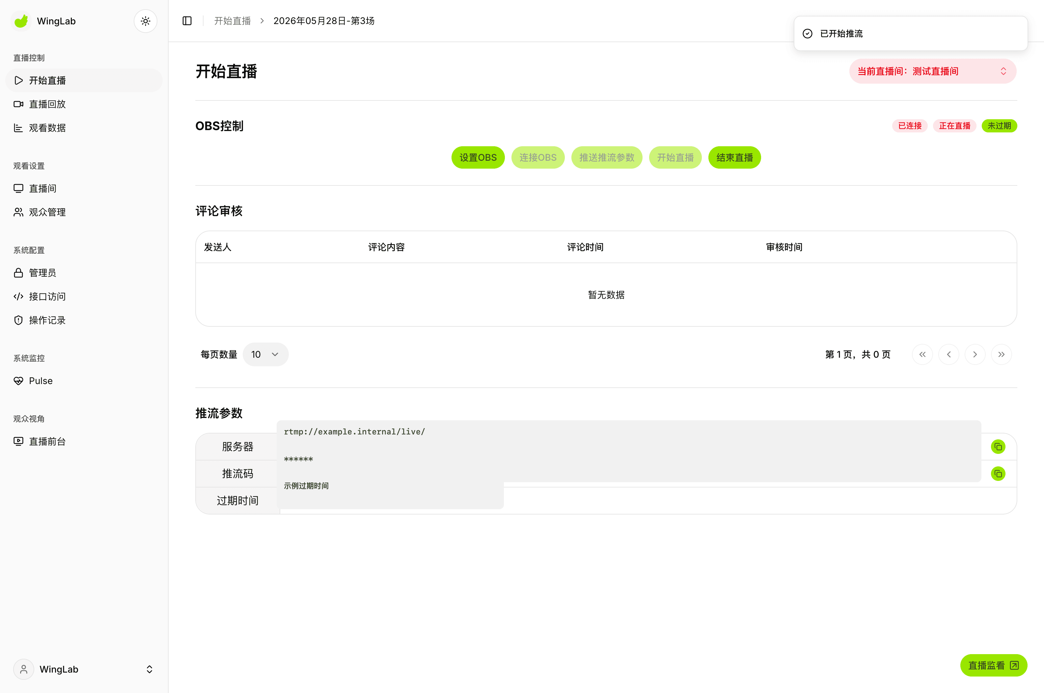Viewport: 1044px width, 693px height.
Task: Open 直播回放 in the sidebar
Action: (84, 104)
